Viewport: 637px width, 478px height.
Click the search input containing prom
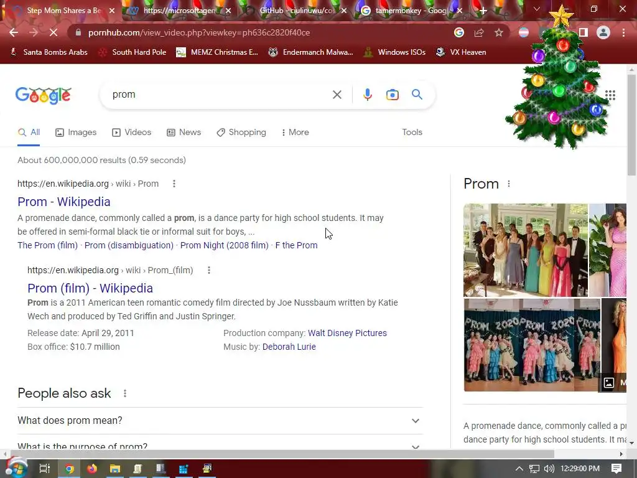(x=220, y=95)
